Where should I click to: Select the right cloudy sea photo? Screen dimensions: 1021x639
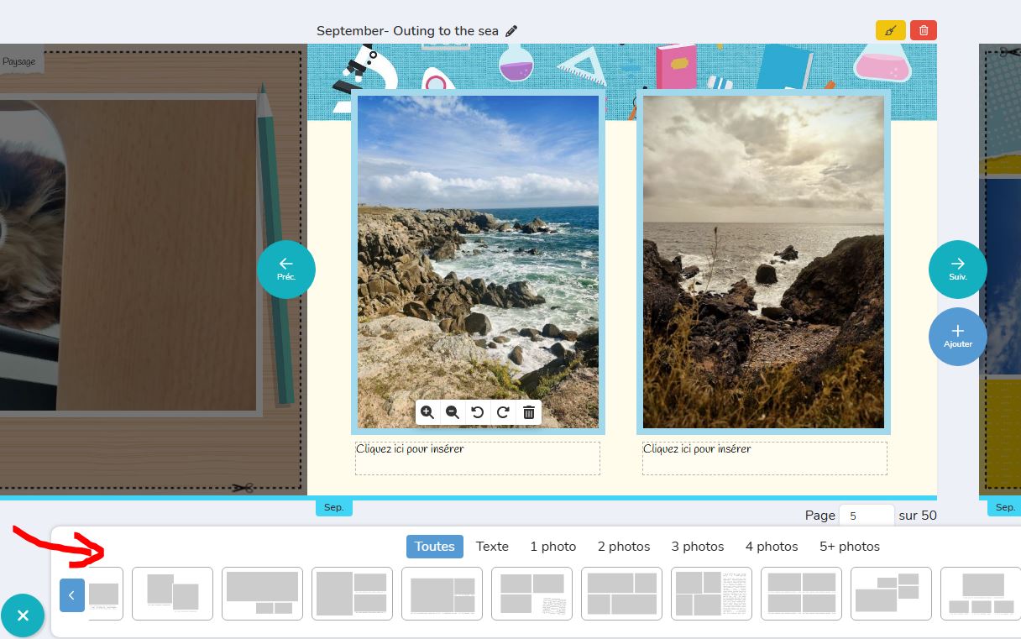pyautogui.click(x=763, y=262)
